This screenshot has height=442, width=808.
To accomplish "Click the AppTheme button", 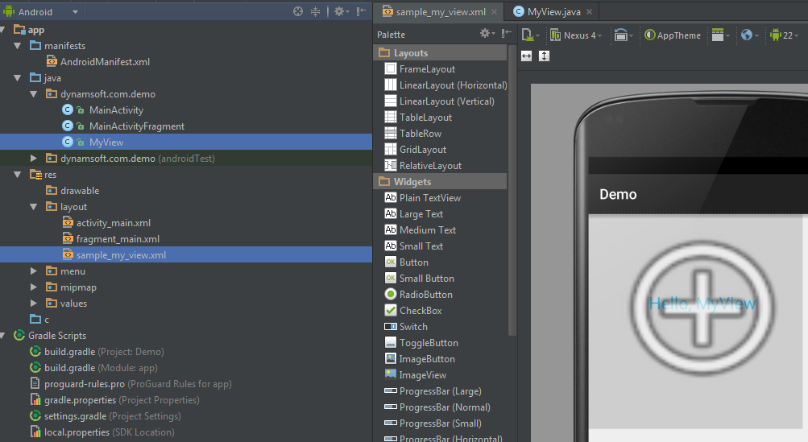I will point(673,35).
